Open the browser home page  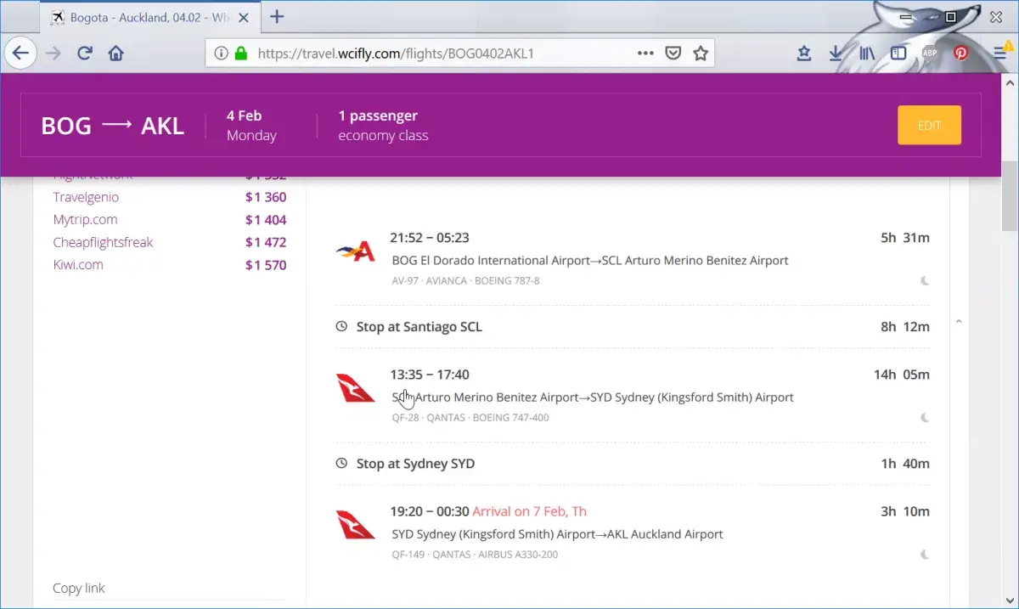pos(116,54)
